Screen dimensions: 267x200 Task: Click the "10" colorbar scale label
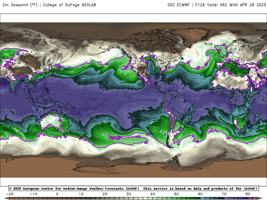point(81,194)
